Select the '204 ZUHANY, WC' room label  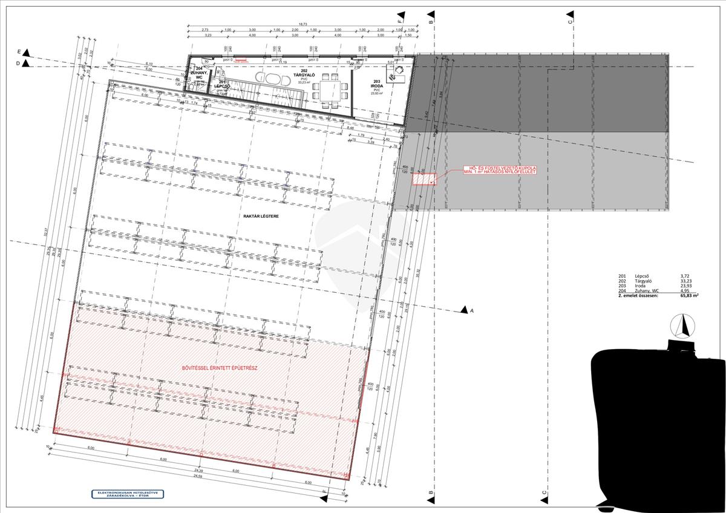pyautogui.click(x=199, y=74)
